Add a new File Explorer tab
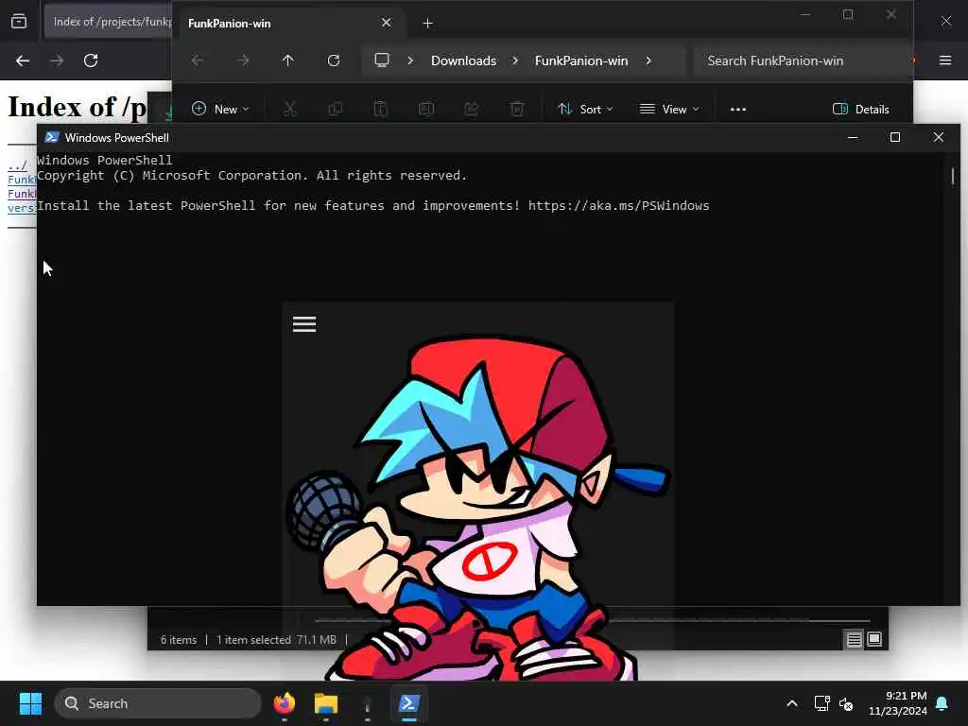This screenshot has width=968, height=726. pos(428,23)
